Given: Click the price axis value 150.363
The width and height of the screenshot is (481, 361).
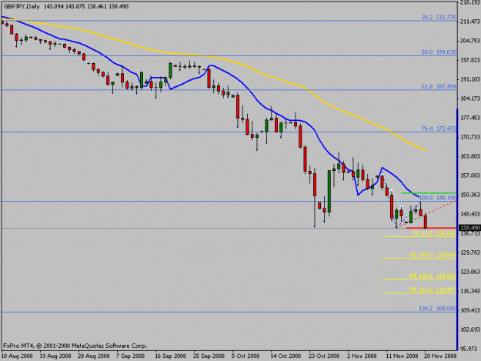Looking at the screenshot, I should (470, 195).
